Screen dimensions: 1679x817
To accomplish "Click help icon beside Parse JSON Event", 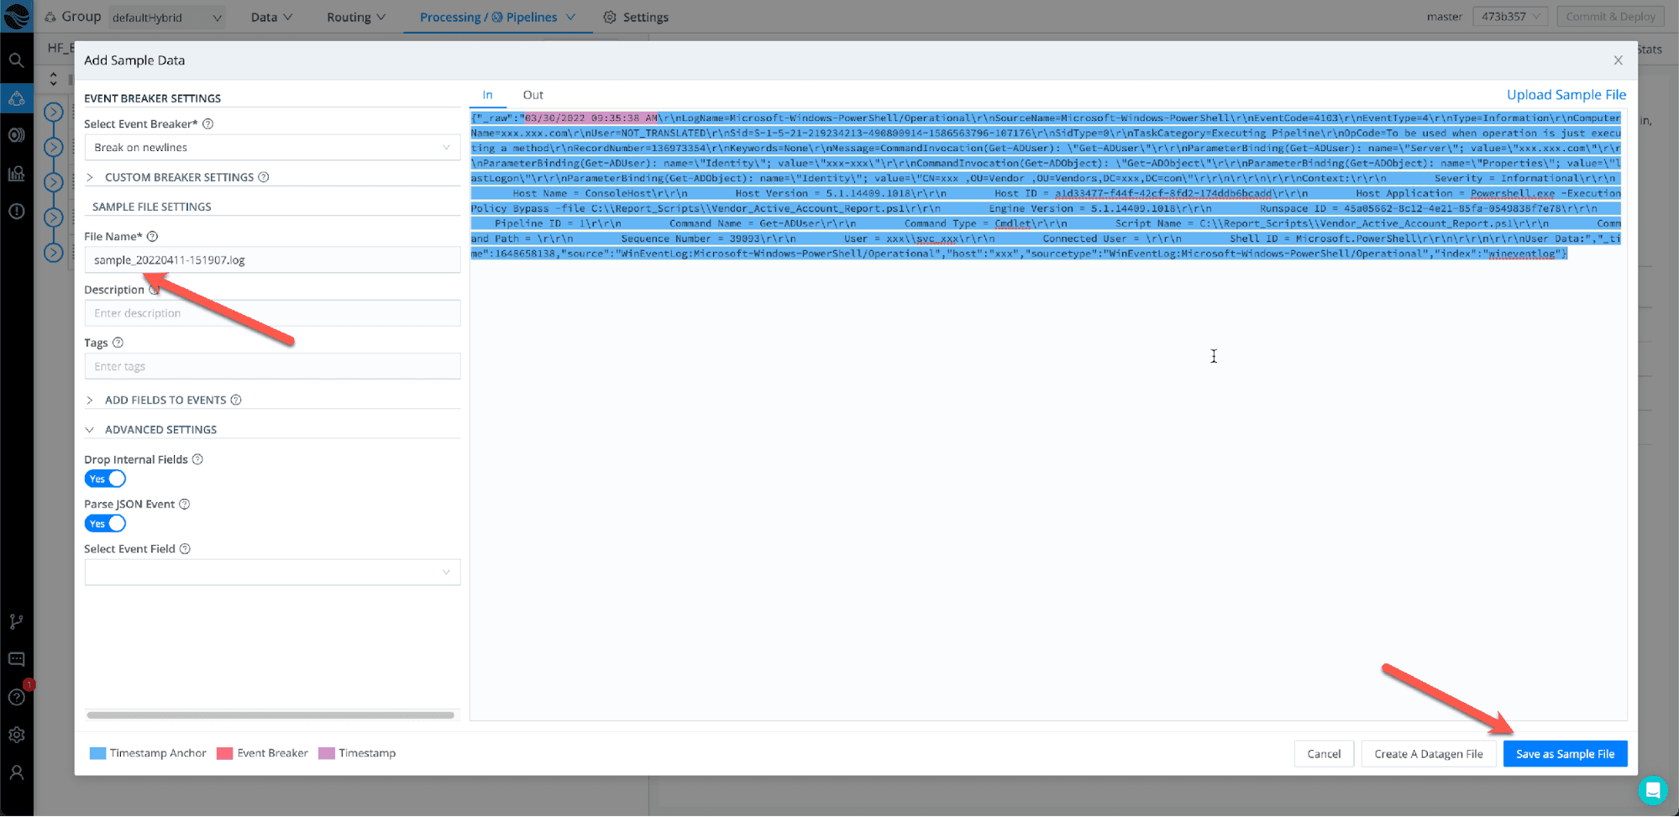I will 185,505.
